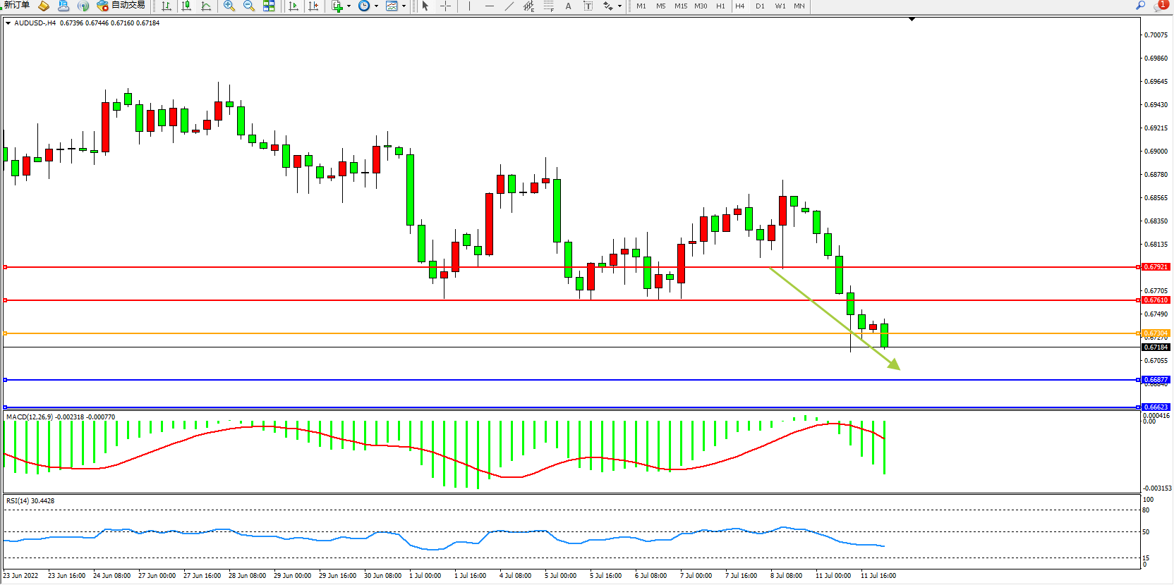Switch chart to candlestick mode
1174x585 pixels.
[186, 6]
